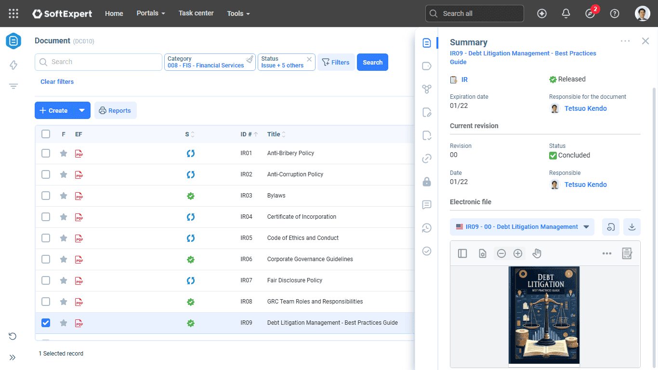Check the box for IR01 Anti-Bribery Policy
This screenshot has height=370, width=658.
(46, 153)
